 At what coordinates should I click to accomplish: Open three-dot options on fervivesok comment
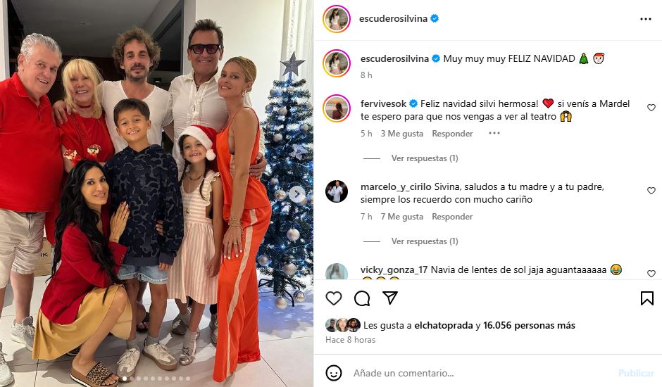(x=494, y=134)
